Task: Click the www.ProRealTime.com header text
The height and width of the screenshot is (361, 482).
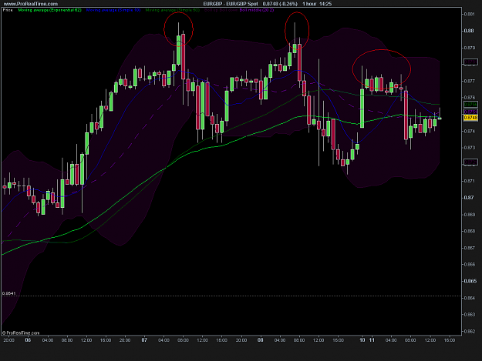Action: 31,4
